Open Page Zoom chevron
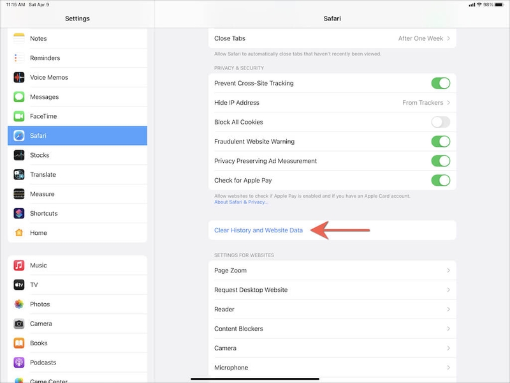This screenshot has width=510, height=383. [449, 270]
